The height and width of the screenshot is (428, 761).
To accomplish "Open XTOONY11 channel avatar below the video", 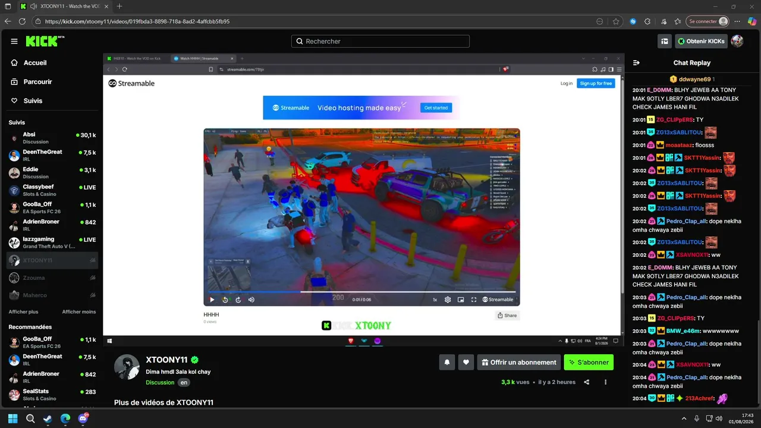I will pos(127,367).
